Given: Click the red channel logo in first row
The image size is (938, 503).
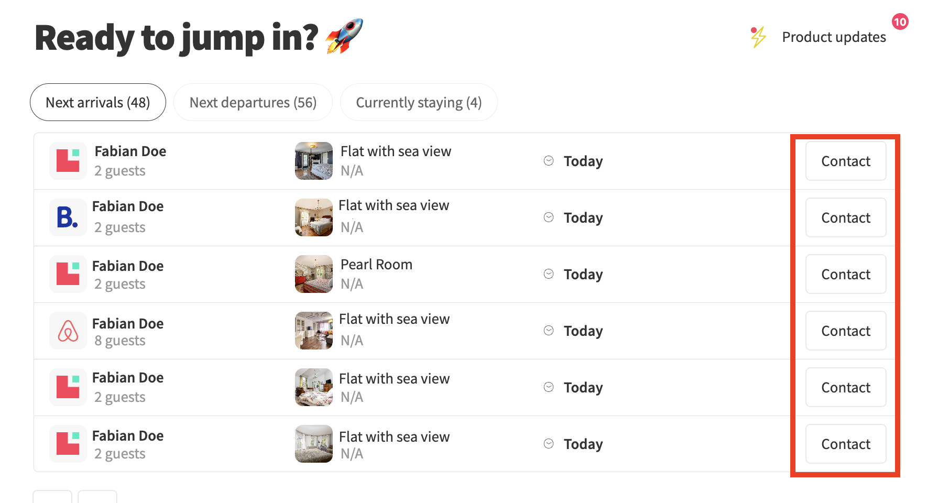Looking at the screenshot, I should pos(68,161).
